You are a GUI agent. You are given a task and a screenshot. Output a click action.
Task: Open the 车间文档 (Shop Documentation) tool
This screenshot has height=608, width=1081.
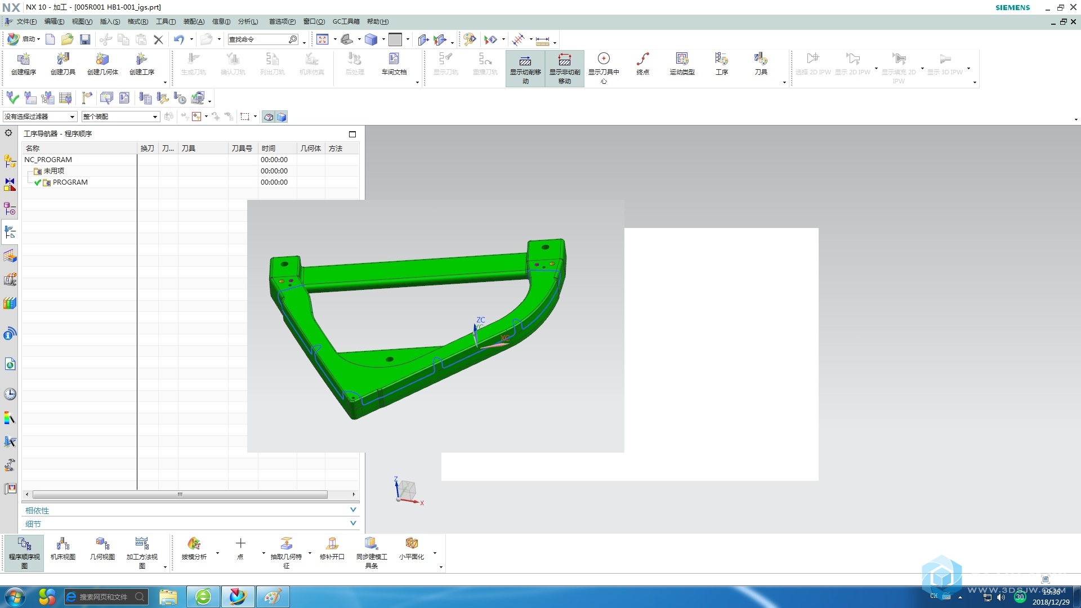(x=394, y=64)
